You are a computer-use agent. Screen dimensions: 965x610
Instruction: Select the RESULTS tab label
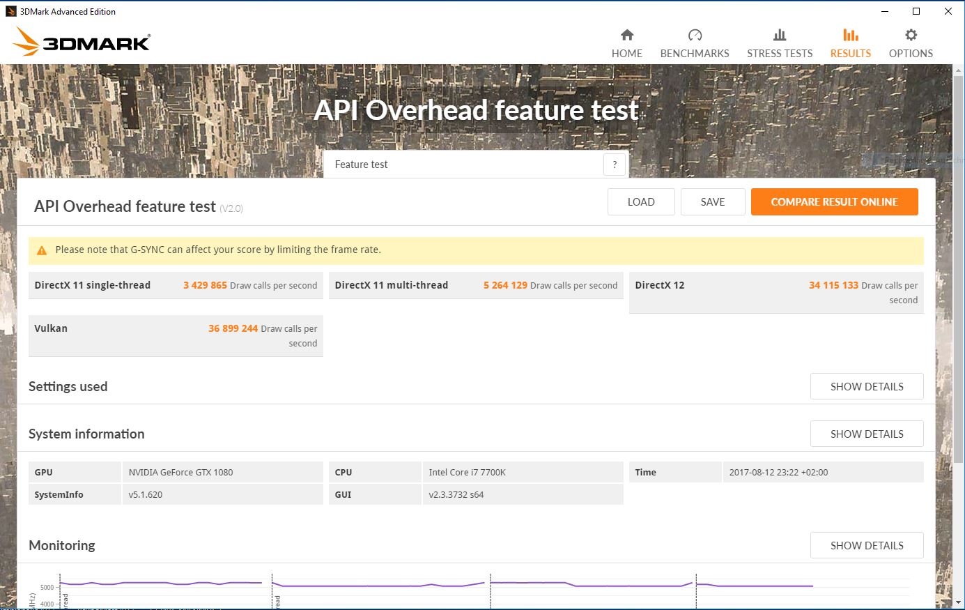pos(851,54)
